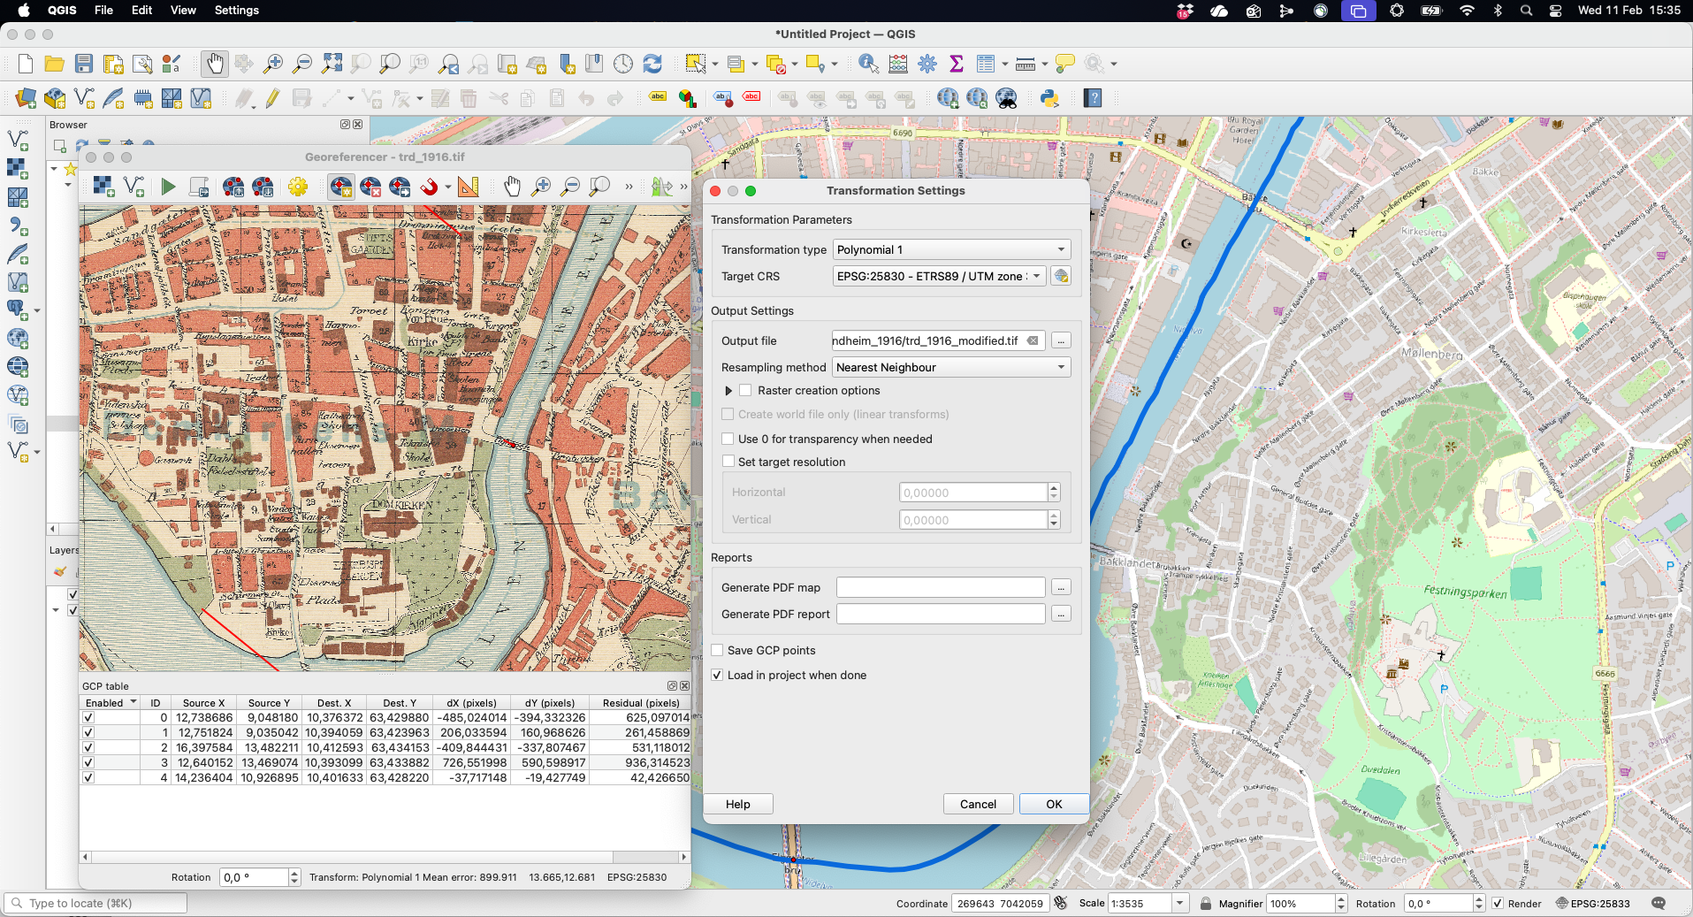Click the Cancel button

[x=978, y=804]
